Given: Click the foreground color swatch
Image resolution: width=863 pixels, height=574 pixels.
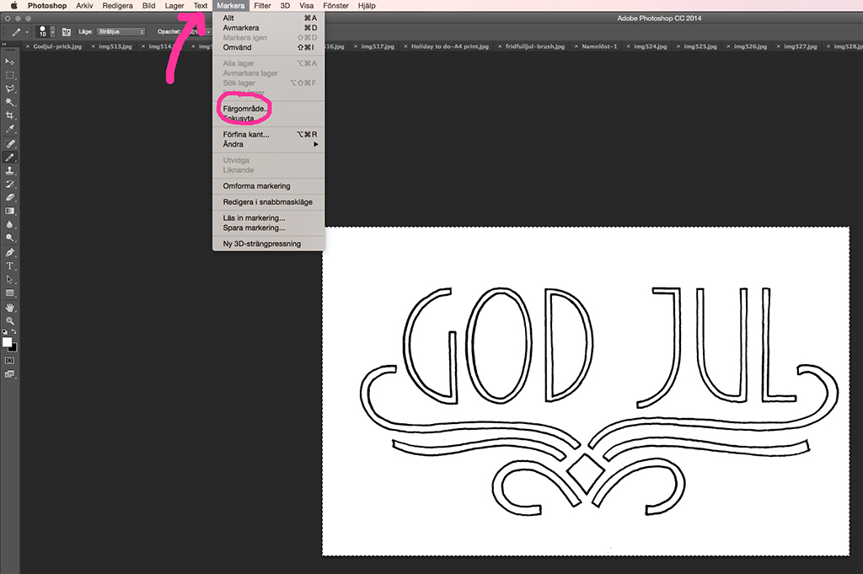Looking at the screenshot, I should tap(7, 342).
